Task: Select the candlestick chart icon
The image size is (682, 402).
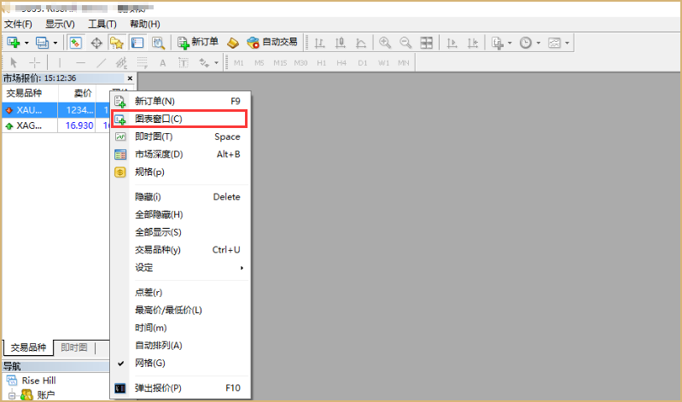Action: coord(341,42)
